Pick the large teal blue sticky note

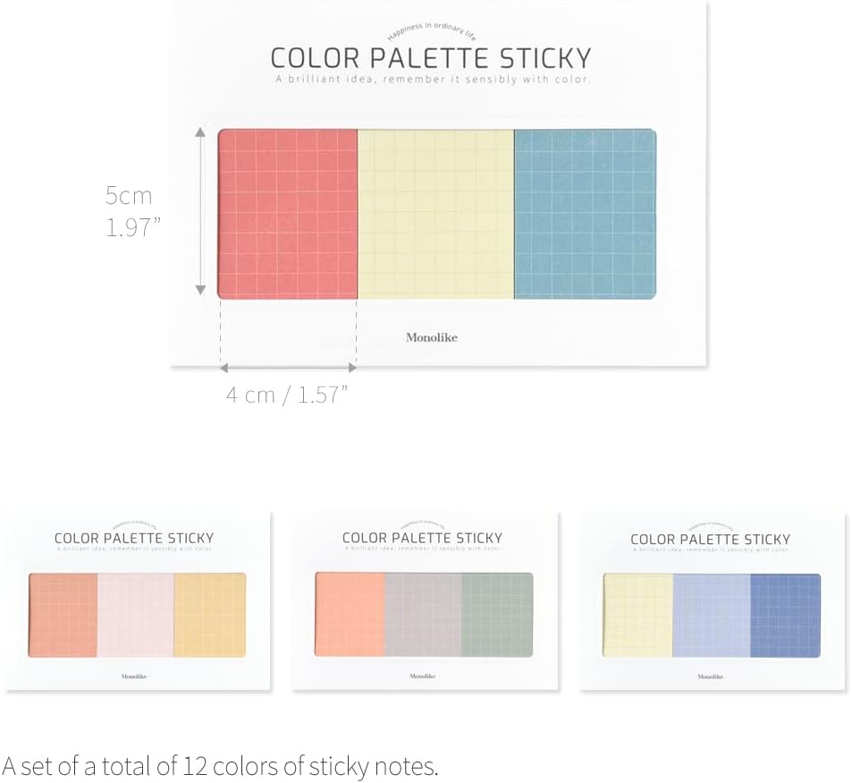(585, 214)
